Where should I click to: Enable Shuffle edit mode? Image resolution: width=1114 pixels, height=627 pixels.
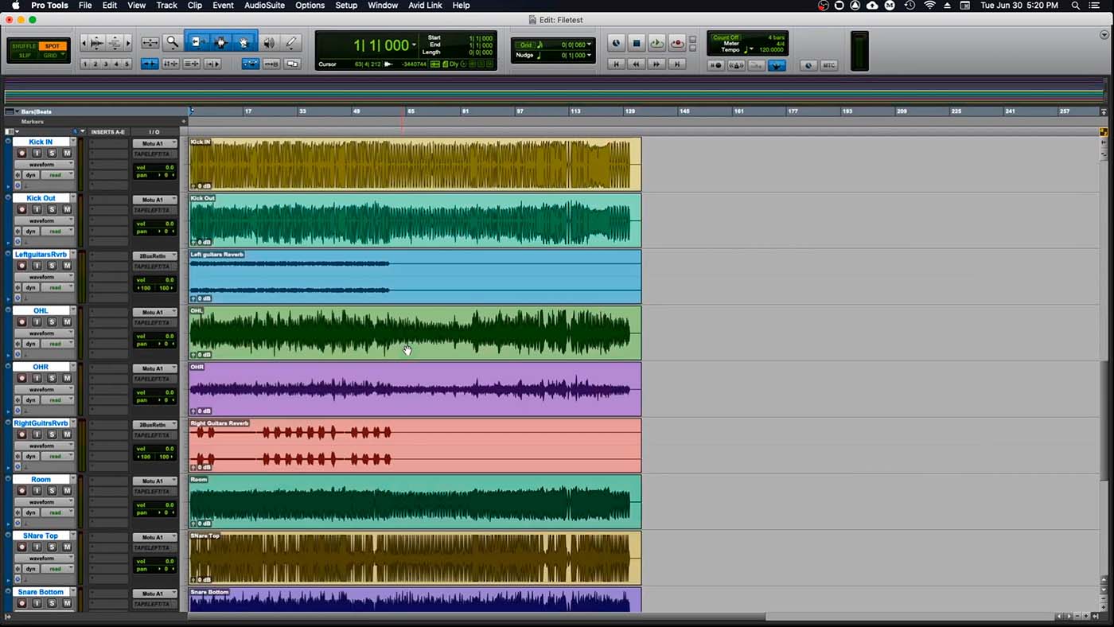23,46
